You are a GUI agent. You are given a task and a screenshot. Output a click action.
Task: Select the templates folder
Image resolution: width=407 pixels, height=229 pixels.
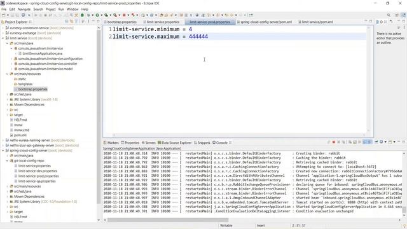coord(25,84)
